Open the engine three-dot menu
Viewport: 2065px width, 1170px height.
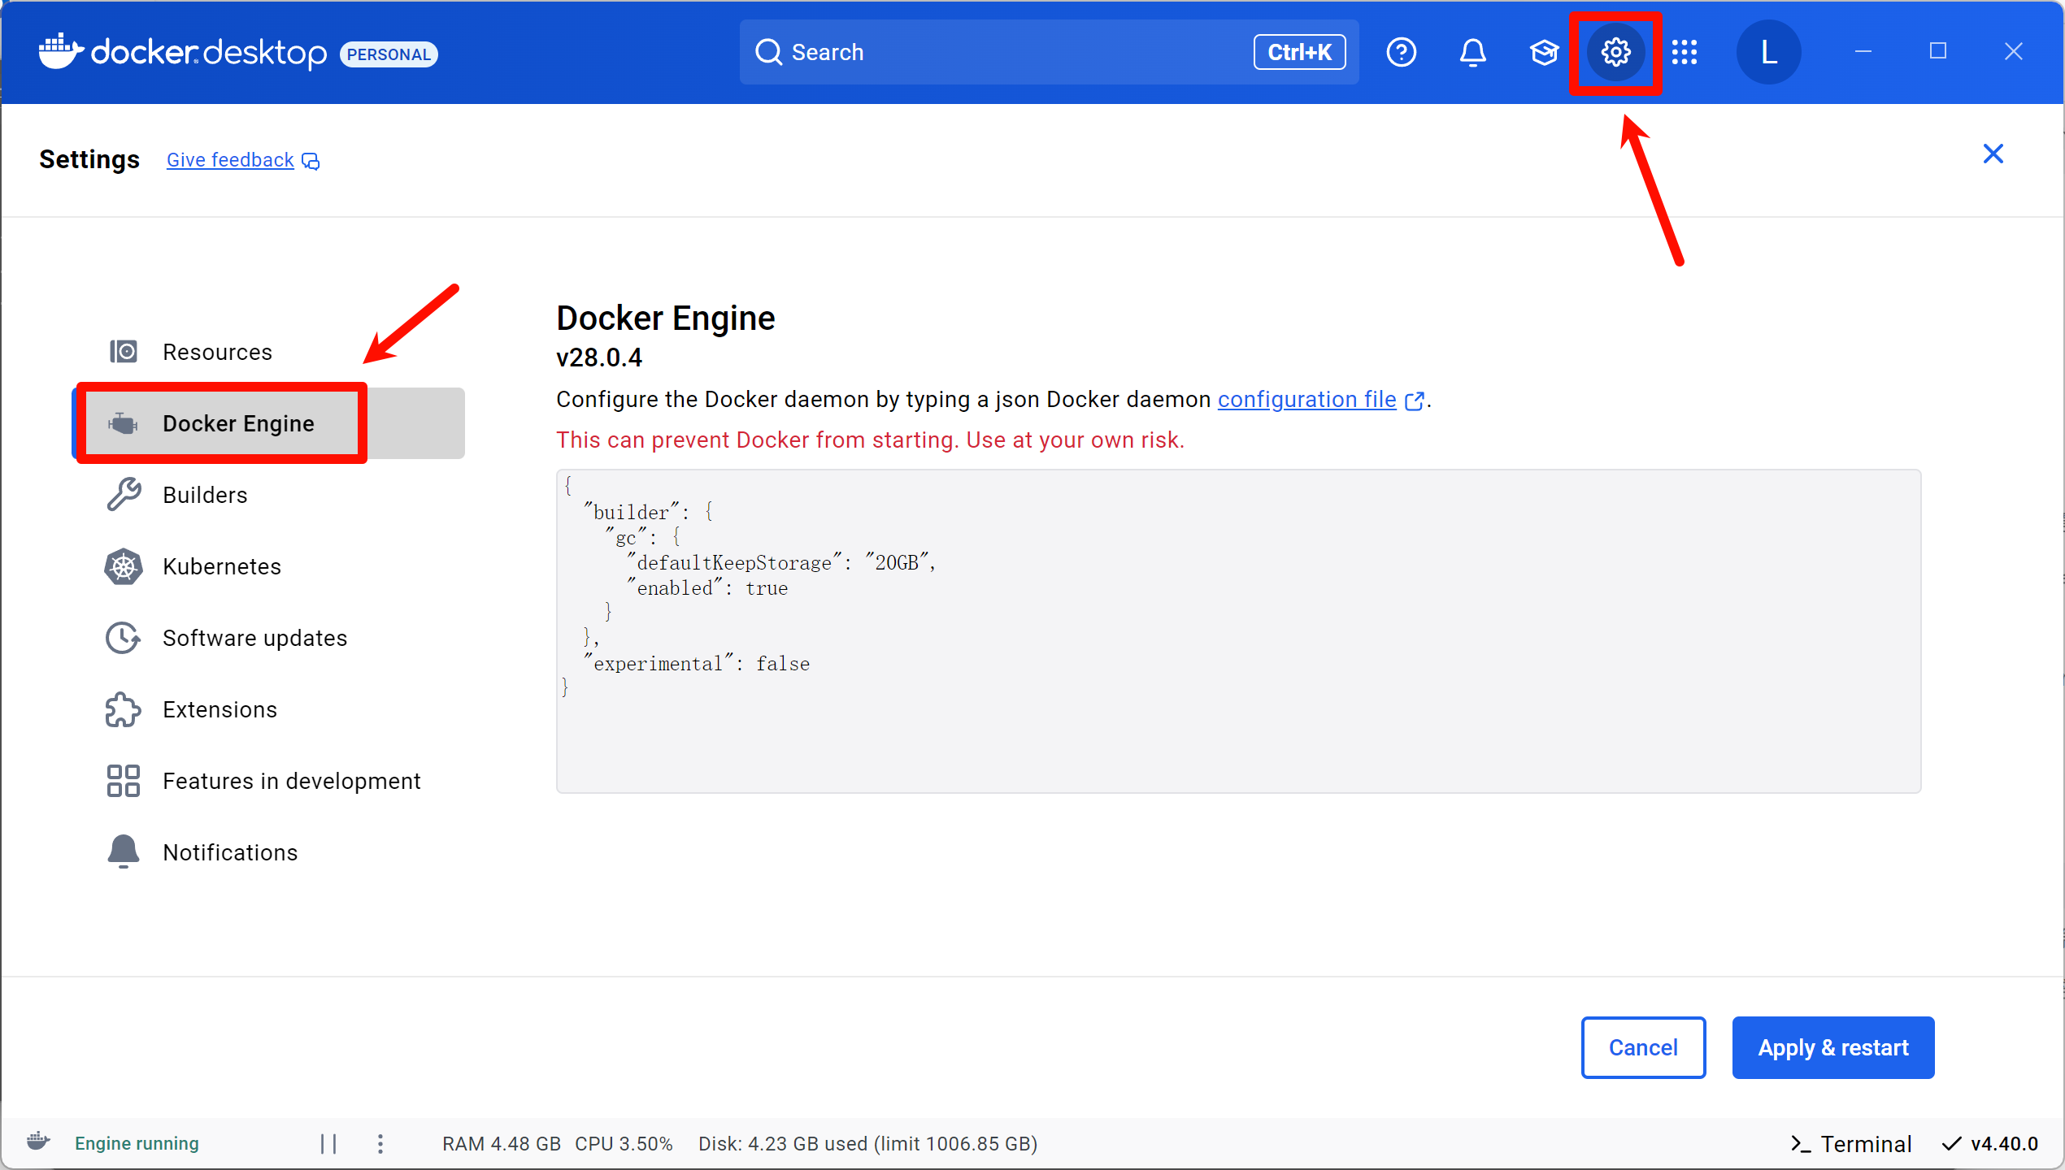tap(380, 1143)
